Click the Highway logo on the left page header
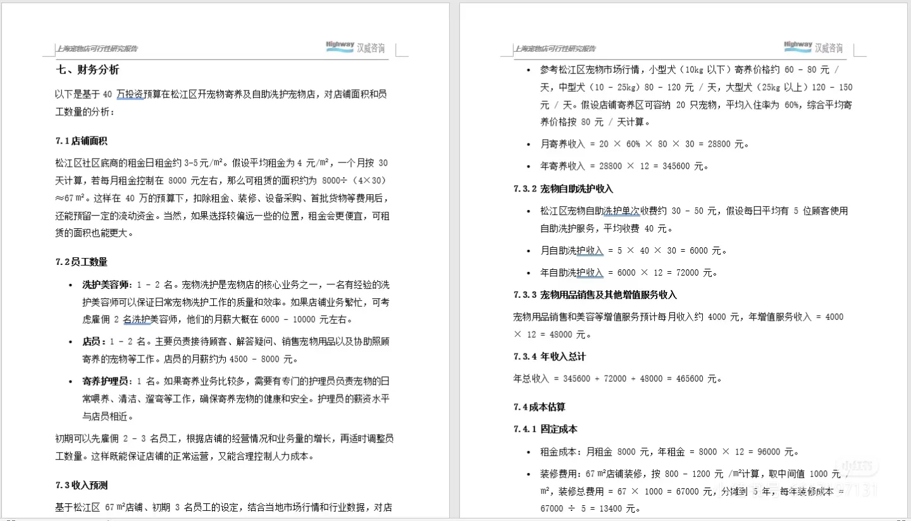The height and width of the screenshot is (521, 911). (340, 47)
